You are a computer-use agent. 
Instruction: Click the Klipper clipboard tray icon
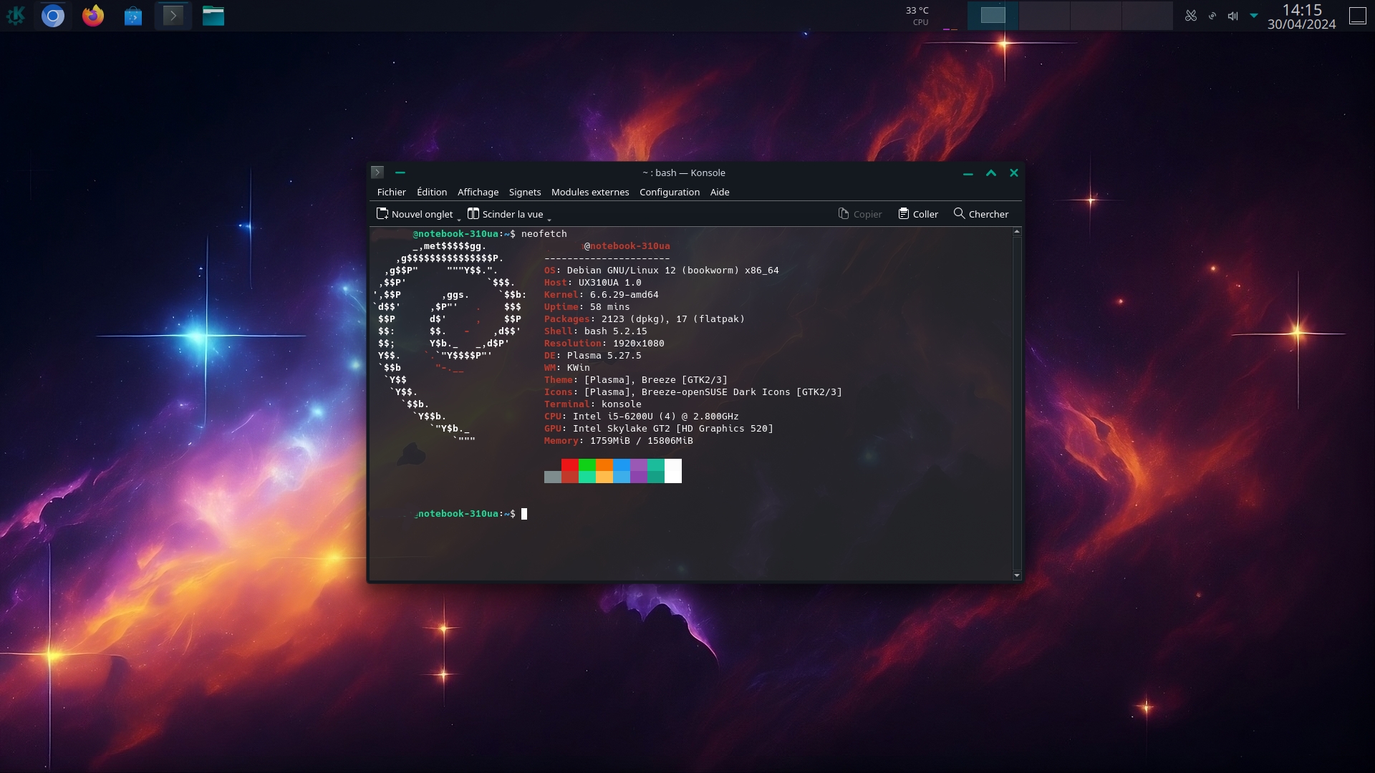point(1190,15)
